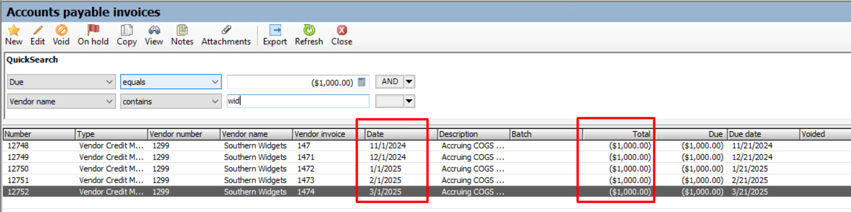This screenshot has width=851, height=212.
Task: Open the AND connector dropdown arrow
Action: point(409,82)
